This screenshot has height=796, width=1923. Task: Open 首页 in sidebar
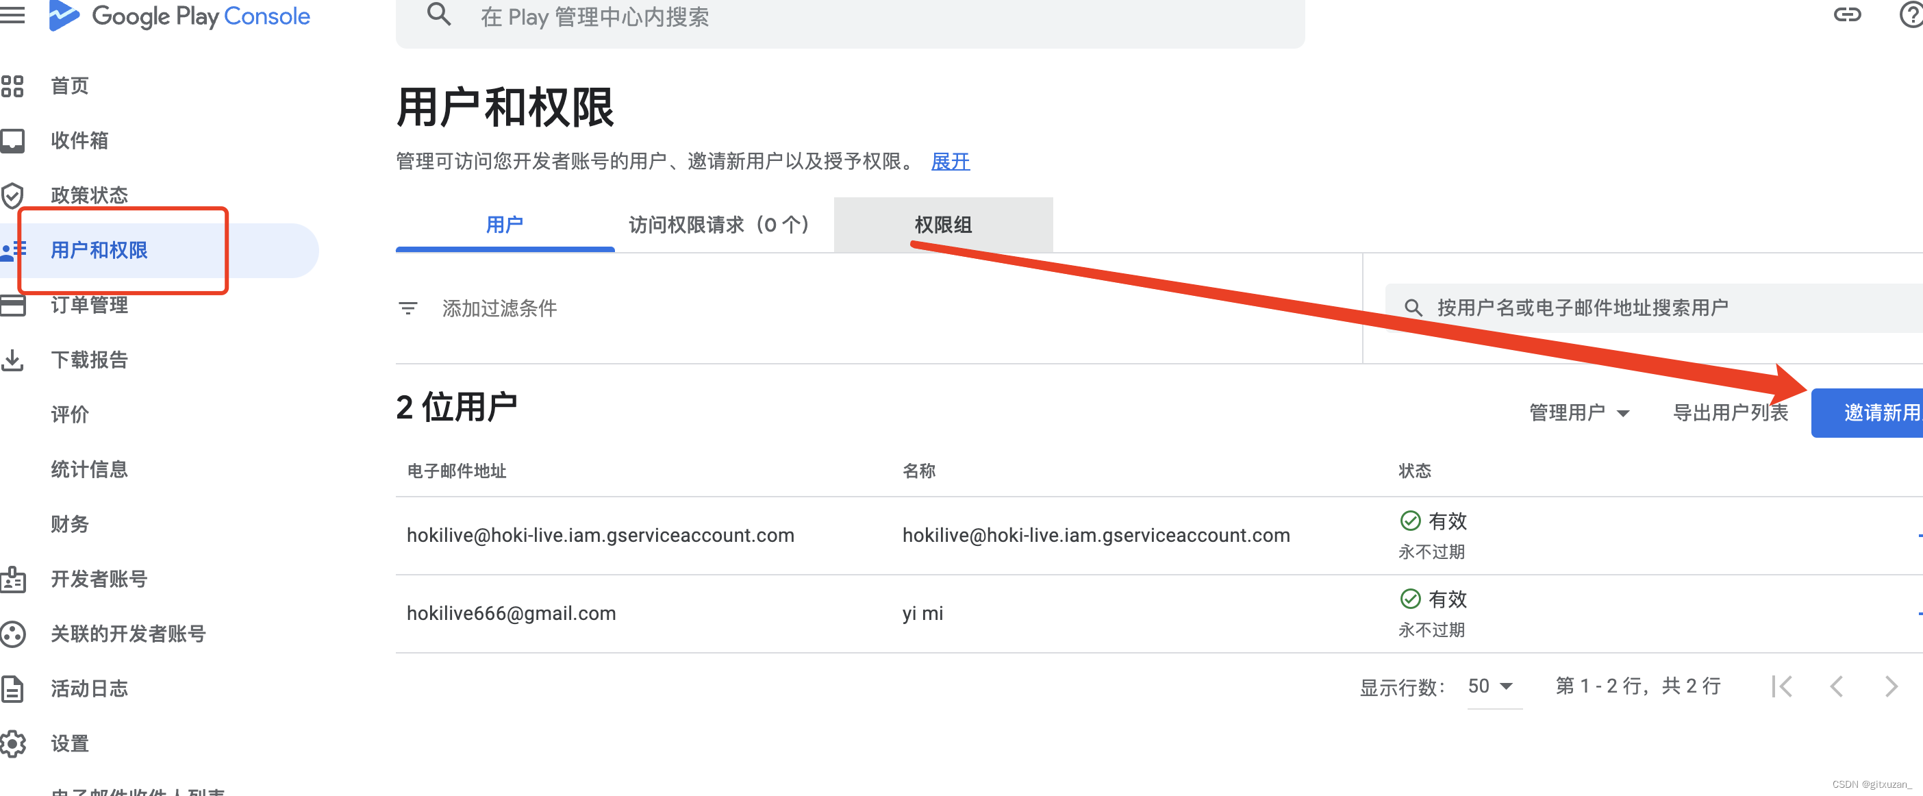[x=70, y=86]
